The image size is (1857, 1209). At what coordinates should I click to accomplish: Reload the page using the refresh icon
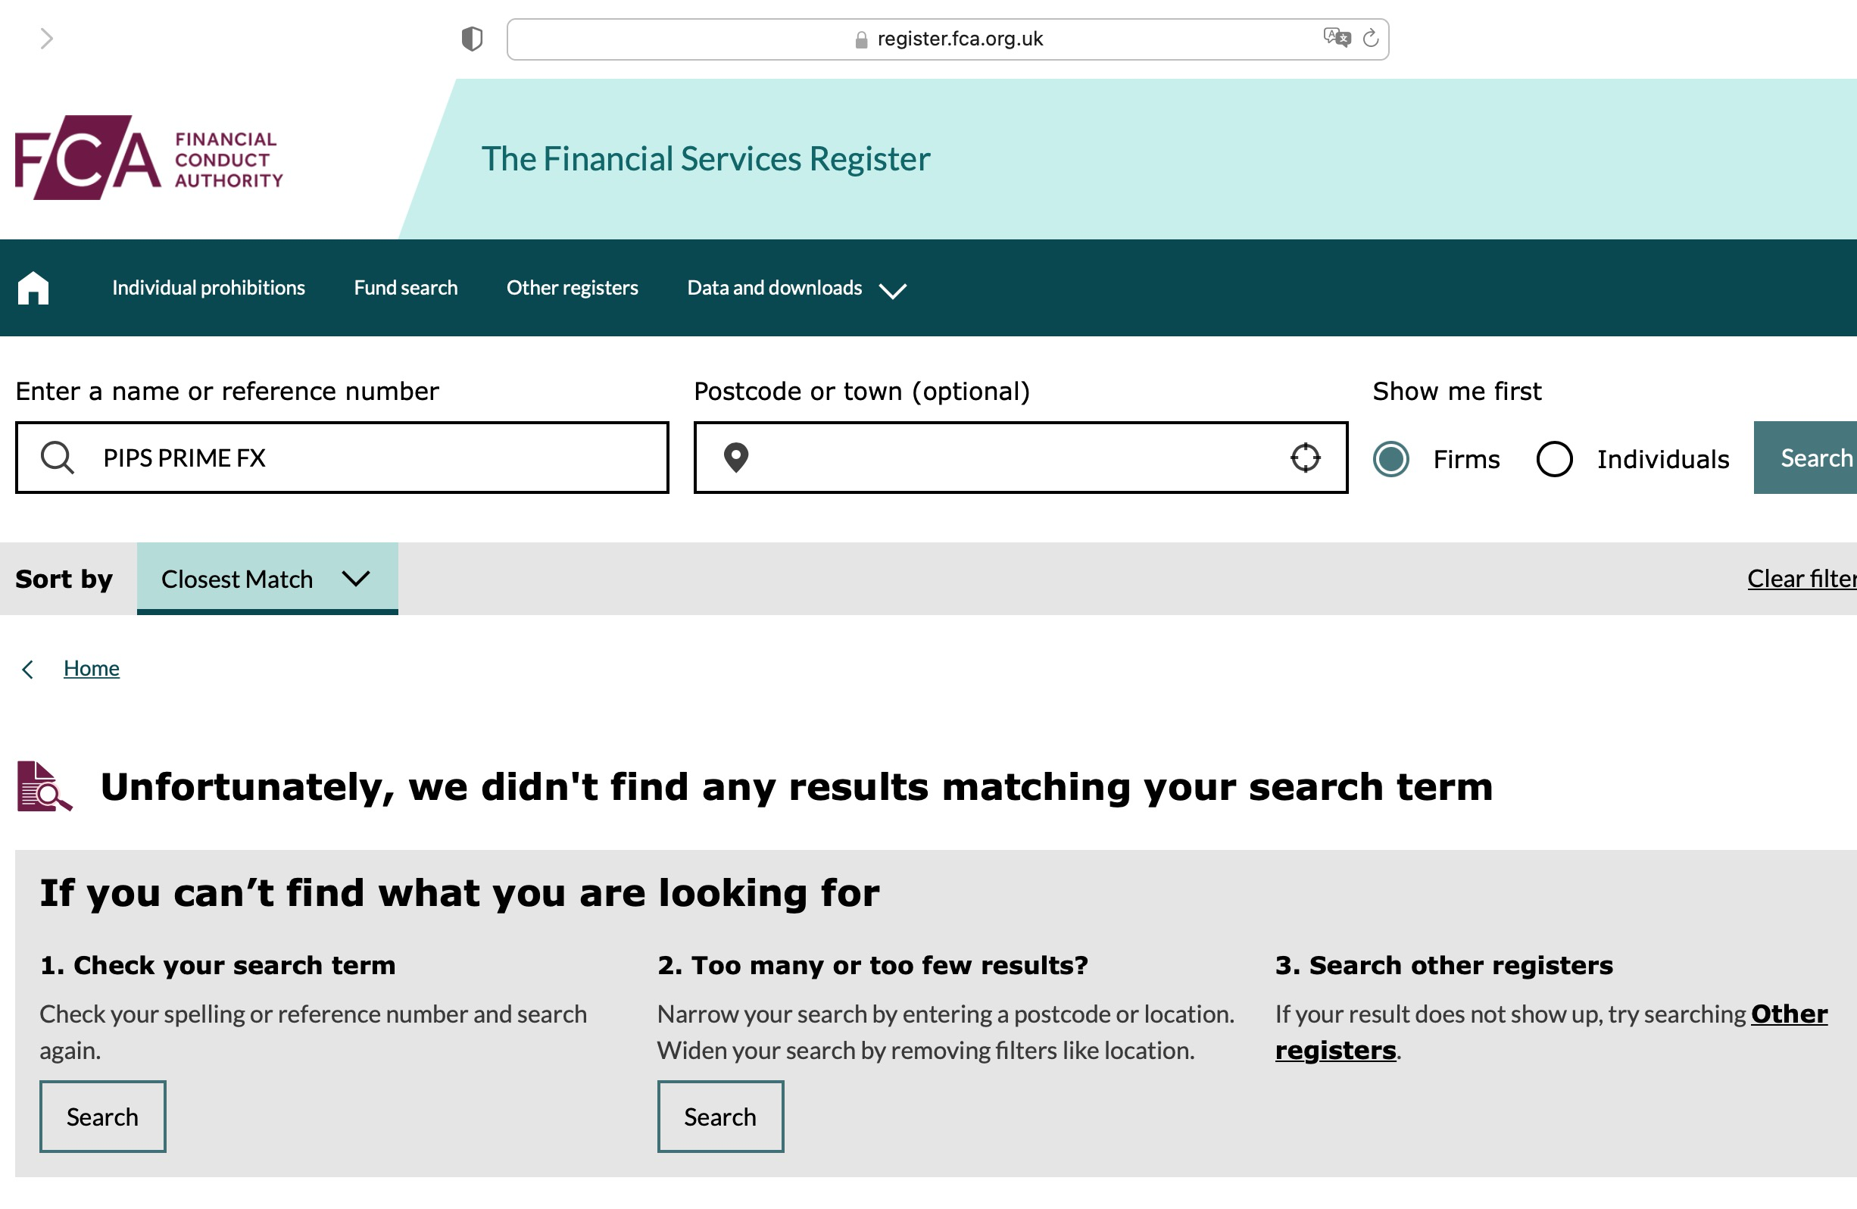1370,37
